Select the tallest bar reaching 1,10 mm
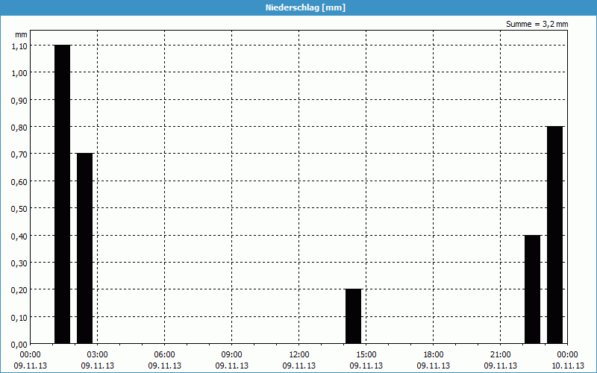Viewport: 597px width, 373px height. click(x=62, y=194)
